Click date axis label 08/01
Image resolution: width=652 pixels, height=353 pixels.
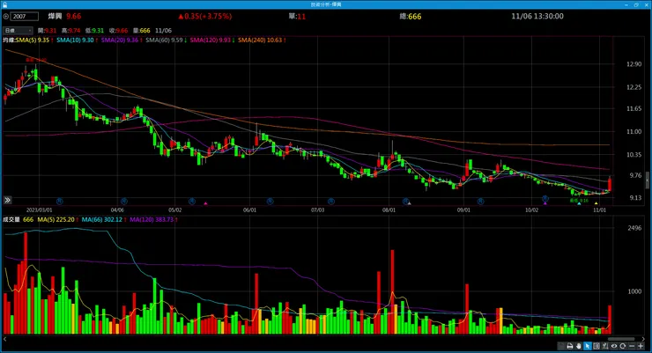coord(389,210)
